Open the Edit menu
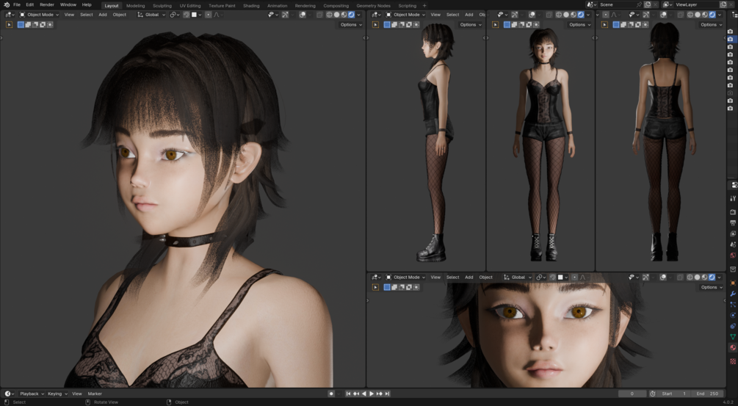 pyautogui.click(x=29, y=4)
